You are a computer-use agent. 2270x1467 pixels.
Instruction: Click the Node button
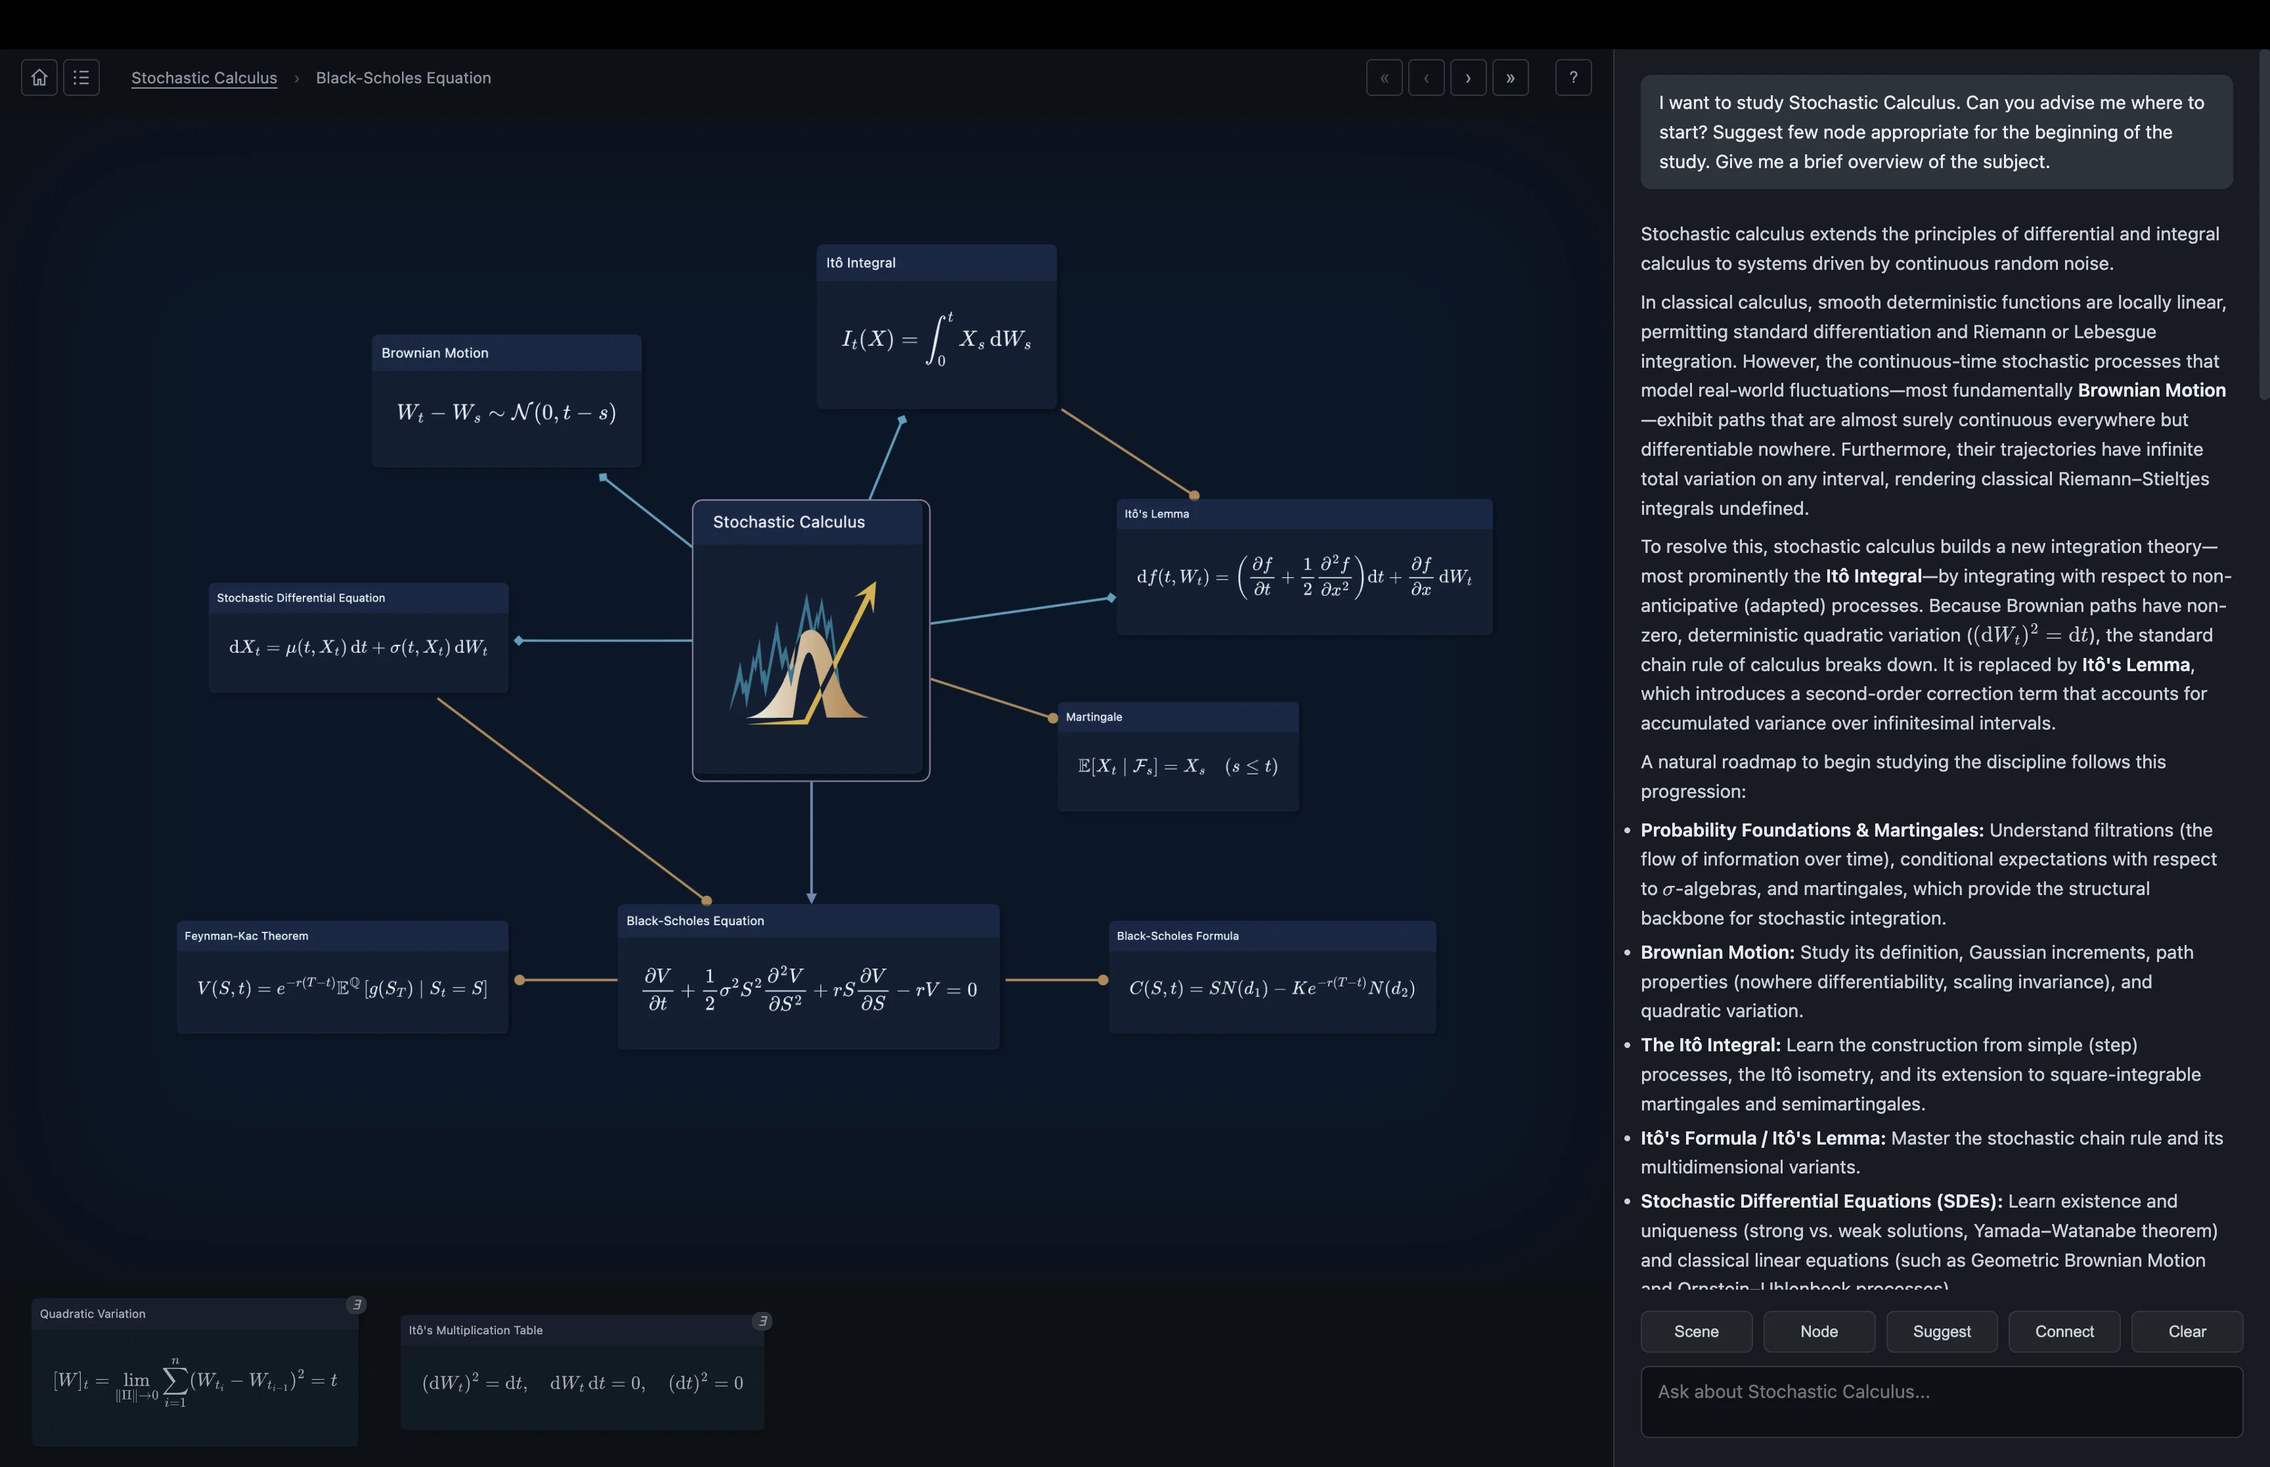[1819, 1331]
